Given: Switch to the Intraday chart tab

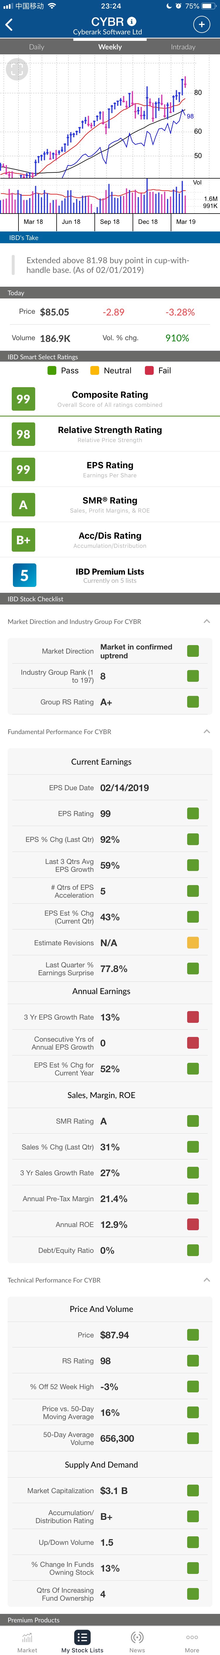Looking at the screenshot, I should point(183,47).
